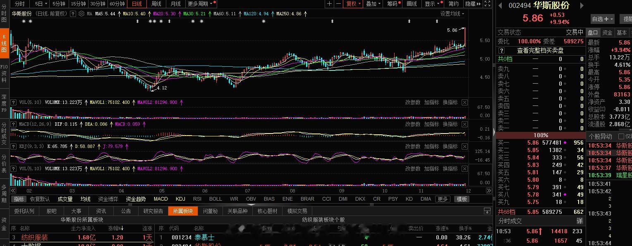Enable the 资金趋势 indicator

136,199
